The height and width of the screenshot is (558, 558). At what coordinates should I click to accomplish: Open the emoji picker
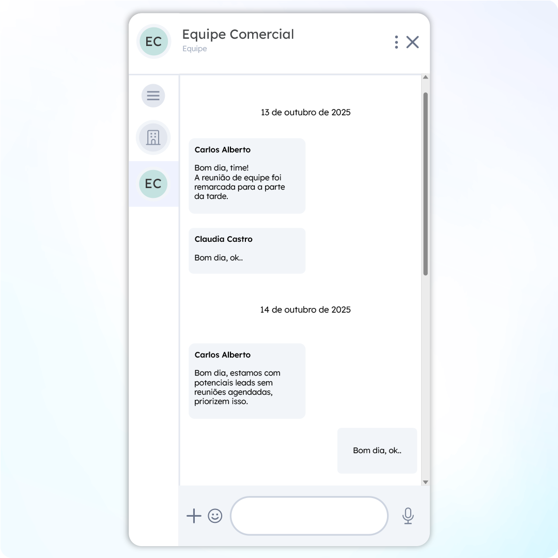click(215, 516)
